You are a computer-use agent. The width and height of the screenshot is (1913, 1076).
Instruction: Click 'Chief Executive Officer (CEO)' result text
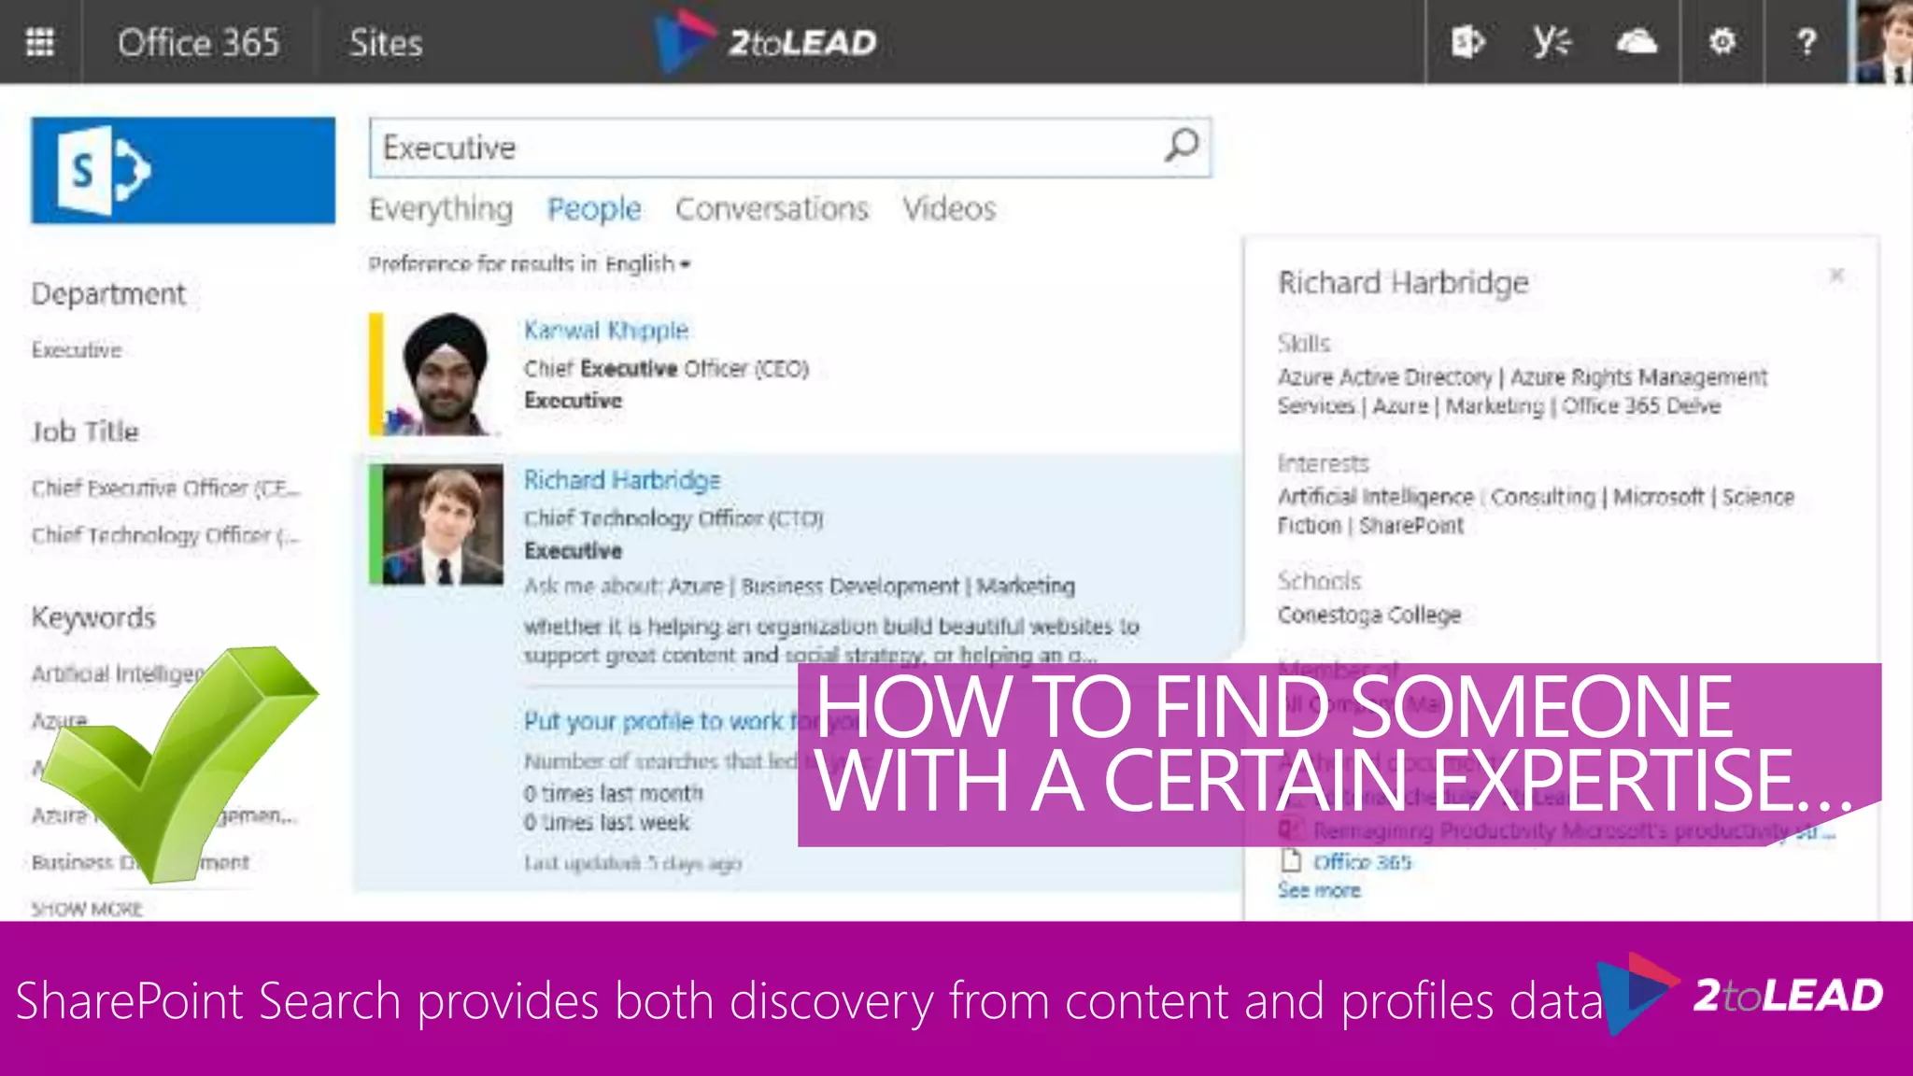(x=667, y=369)
